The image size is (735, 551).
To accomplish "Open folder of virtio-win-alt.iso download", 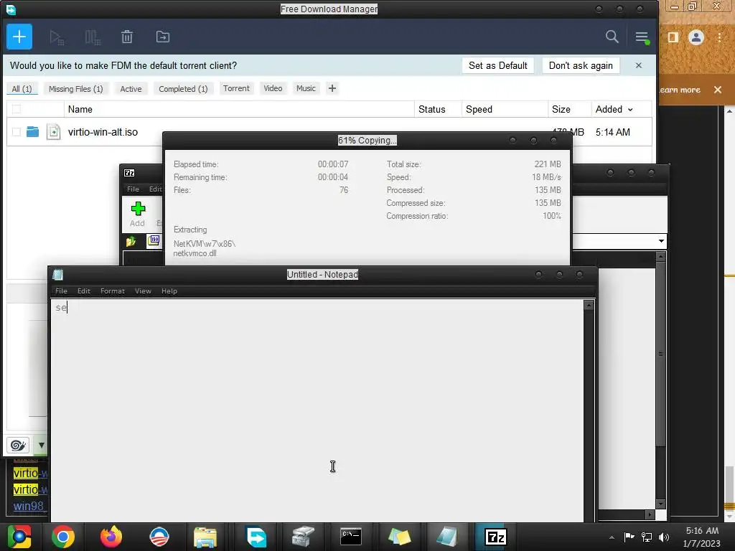I will [32, 132].
